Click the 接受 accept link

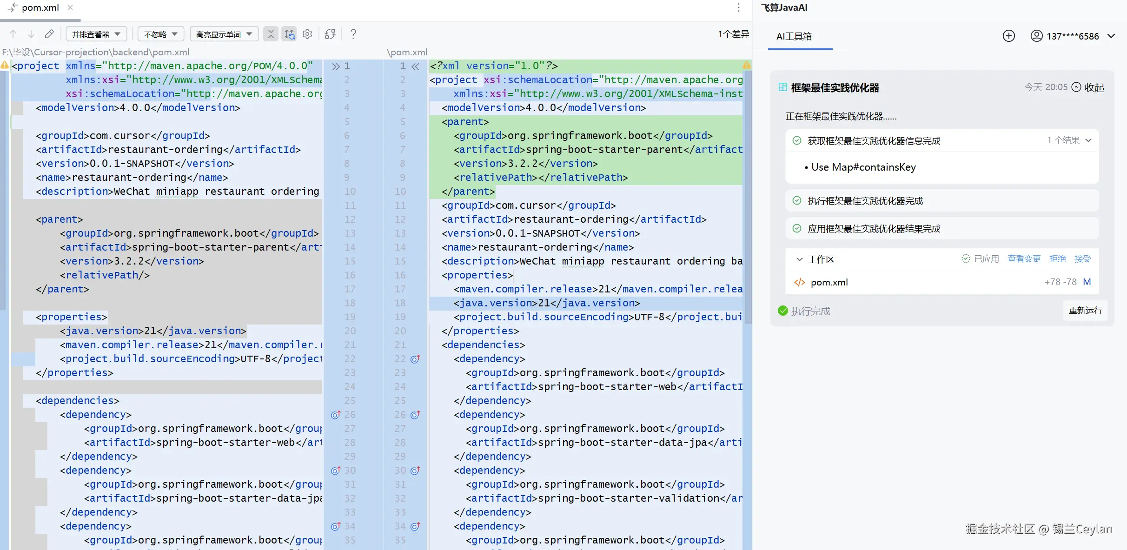click(x=1082, y=259)
